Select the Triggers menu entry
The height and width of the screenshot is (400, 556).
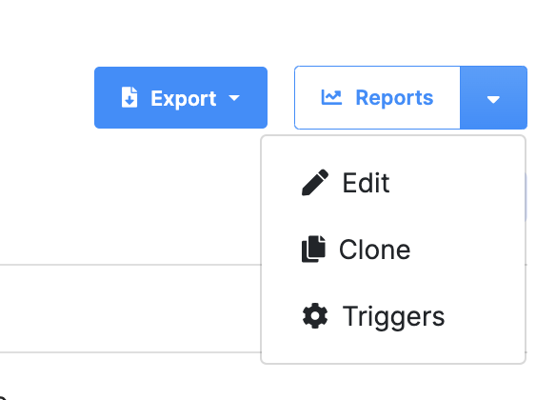pyautogui.click(x=393, y=316)
